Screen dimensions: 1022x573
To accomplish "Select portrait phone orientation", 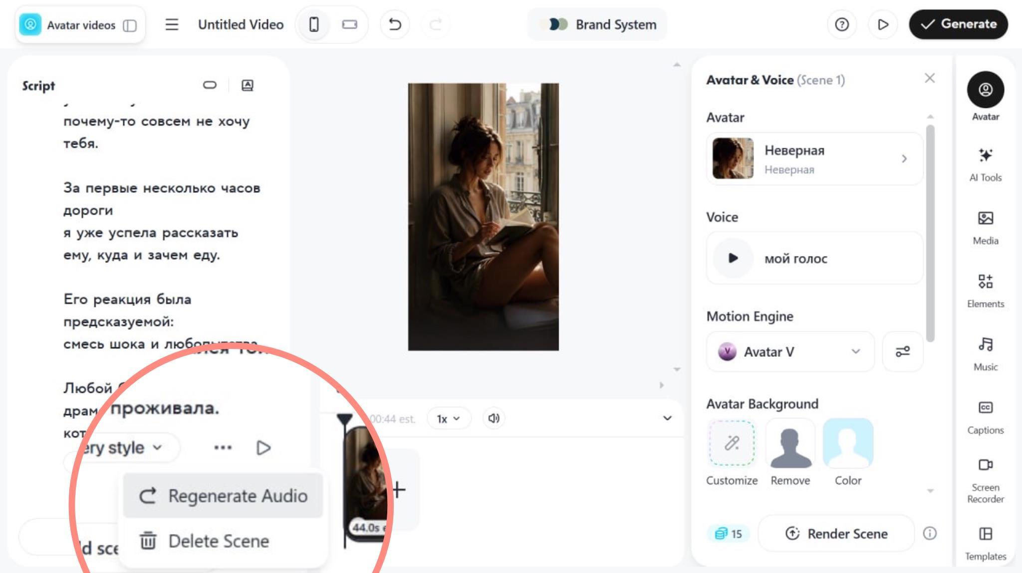I will point(314,24).
